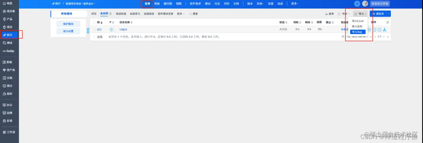Switch to the 视图 tab
423x143 pixels.
coord(179,4)
